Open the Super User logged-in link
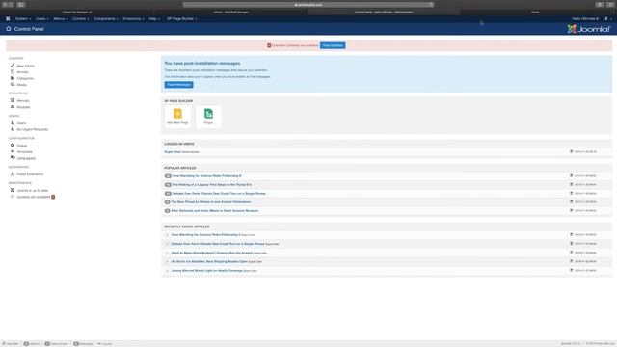Image resolution: width=617 pixels, height=347 pixels. coord(173,152)
